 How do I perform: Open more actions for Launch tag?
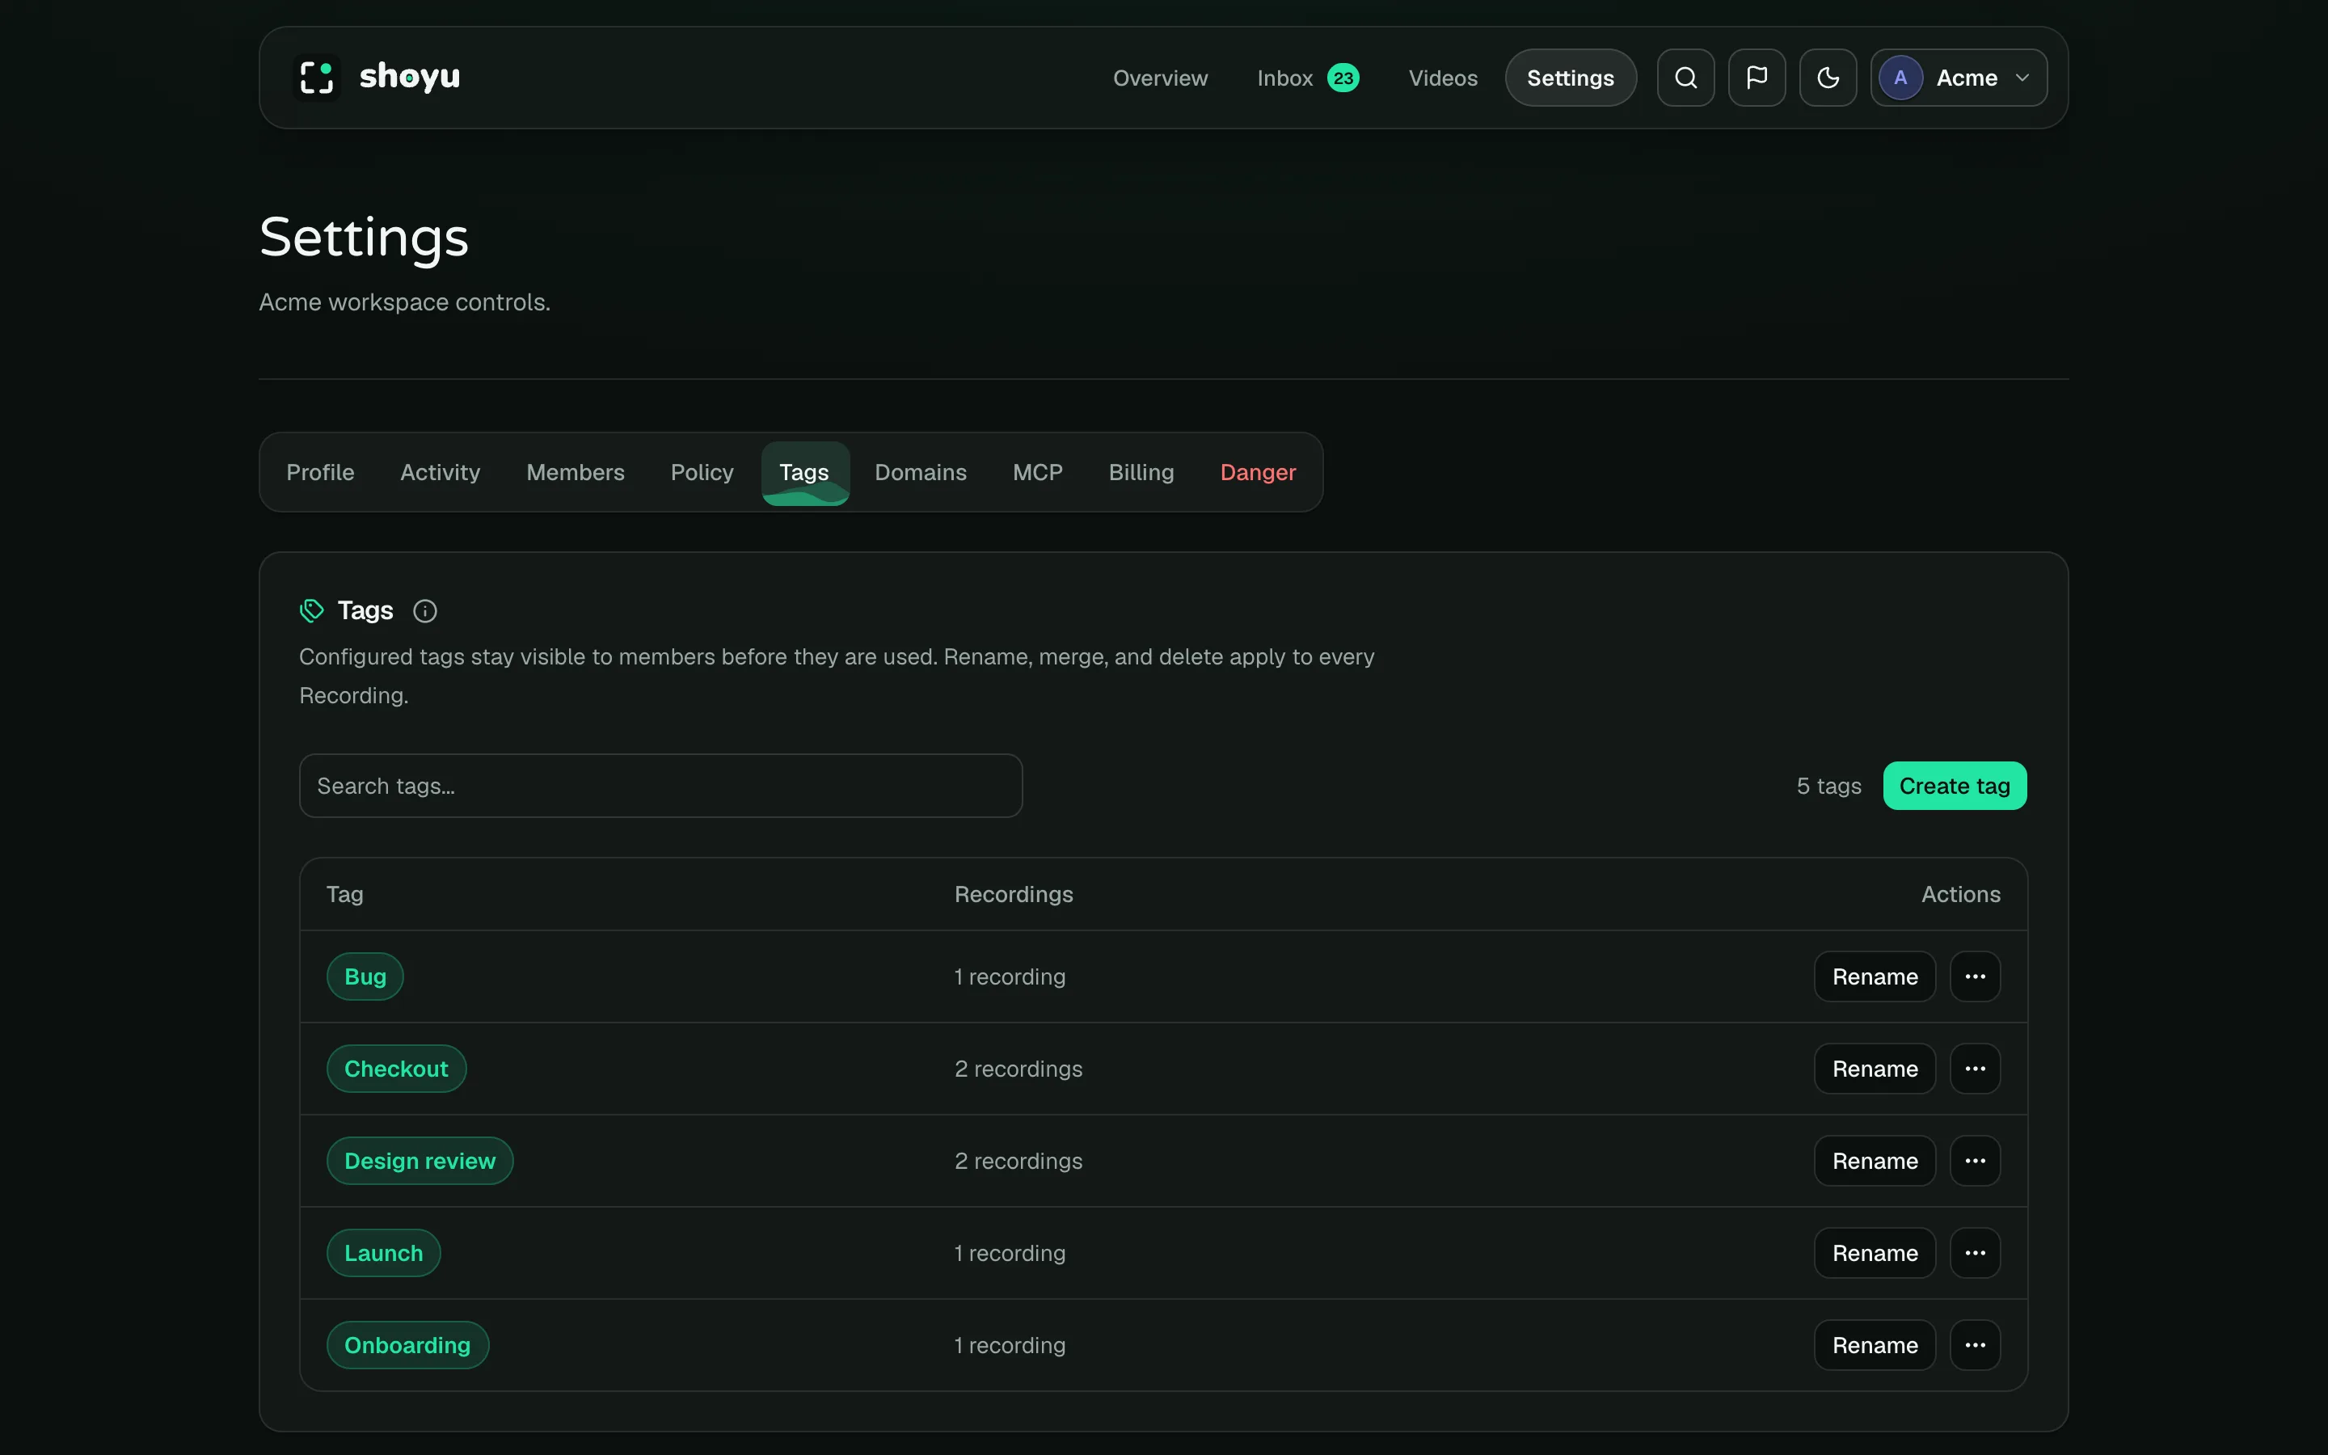click(x=1975, y=1253)
